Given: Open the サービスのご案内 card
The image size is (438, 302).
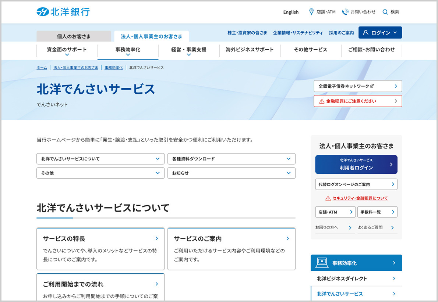Looking at the screenshot, I should (231, 249).
